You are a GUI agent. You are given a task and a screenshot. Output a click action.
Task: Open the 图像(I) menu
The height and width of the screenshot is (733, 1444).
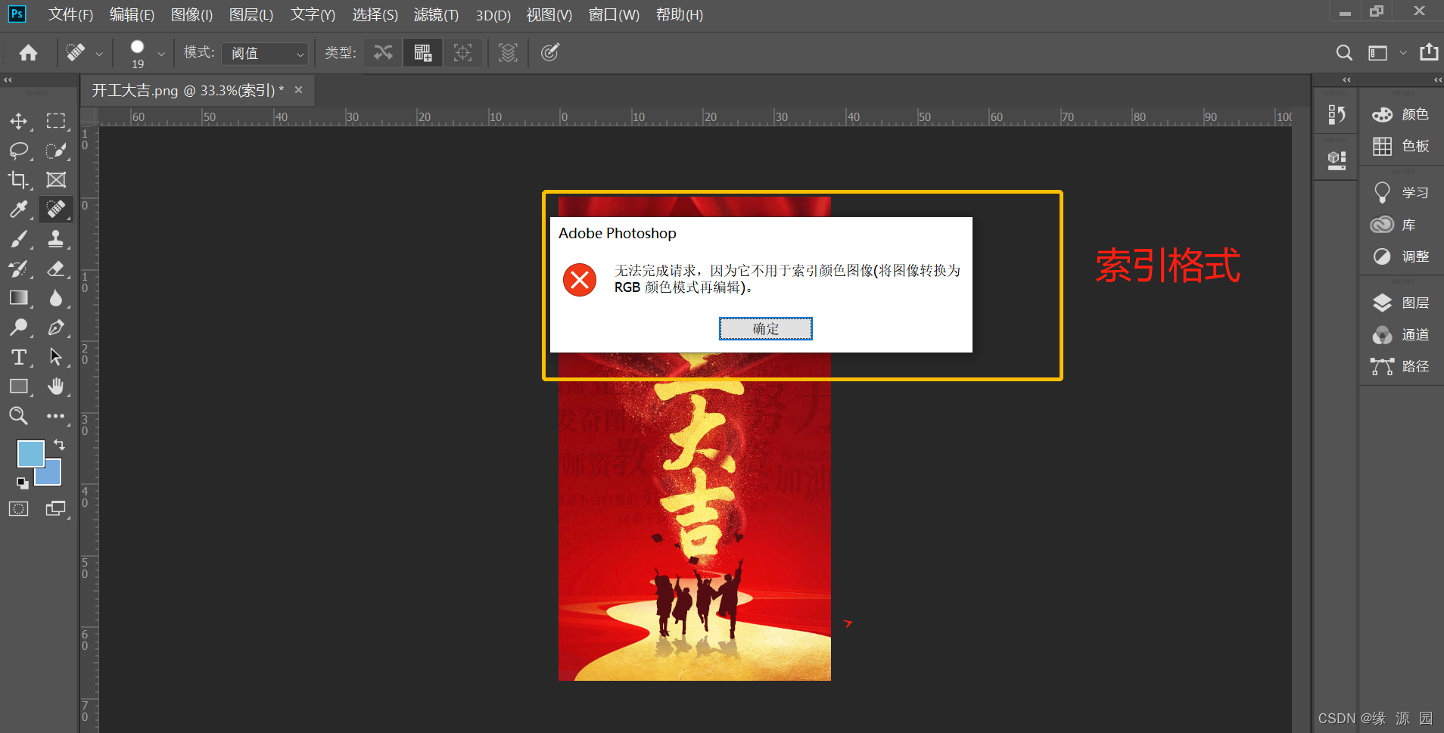coord(191,15)
